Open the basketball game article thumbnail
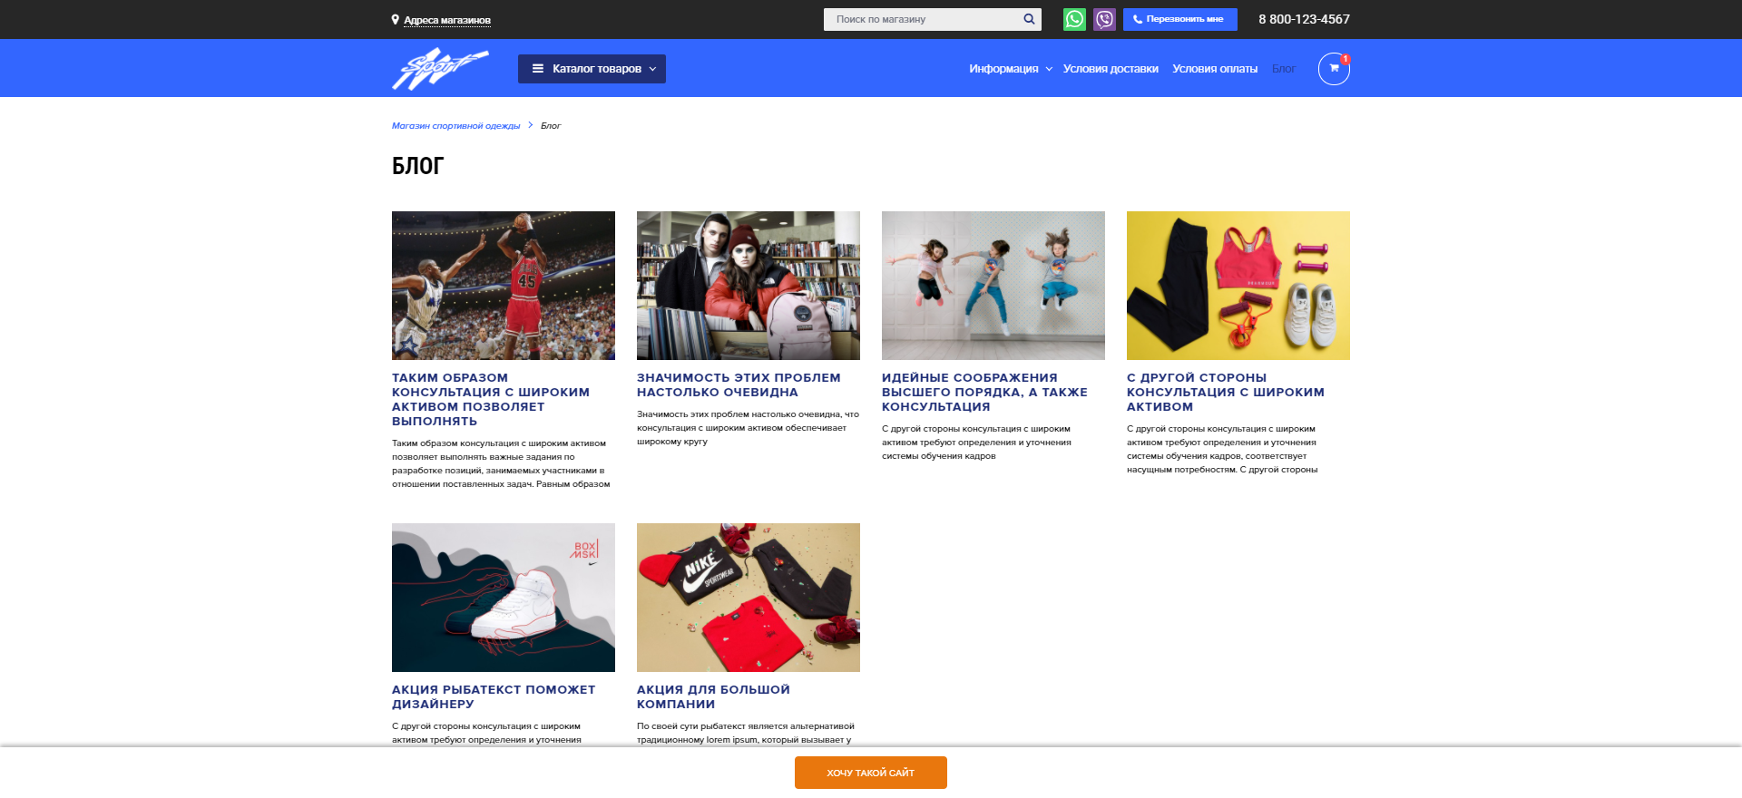Image resolution: width=1742 pixels, height=798 pixels. point(504,286)
